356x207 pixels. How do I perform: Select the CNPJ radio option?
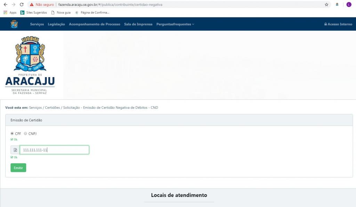tap(25, 133)
